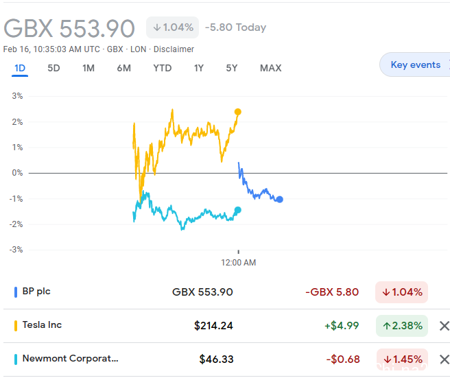Open the Newmont Corporat... stock row
The height and width of the screenshot is (378, 450).
[224, 359]
